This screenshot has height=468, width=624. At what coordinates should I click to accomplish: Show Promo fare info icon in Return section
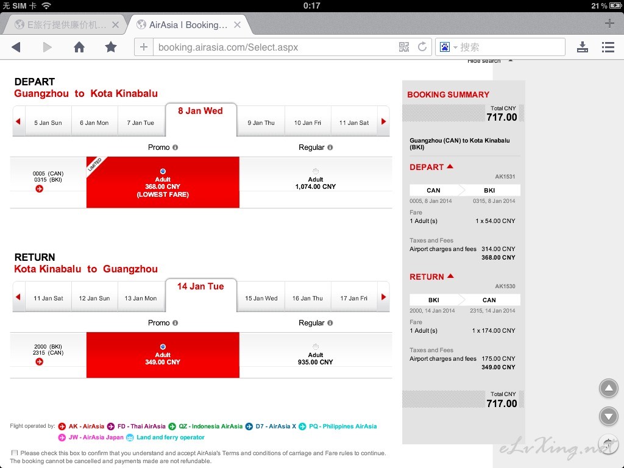[x=175, y=323]
